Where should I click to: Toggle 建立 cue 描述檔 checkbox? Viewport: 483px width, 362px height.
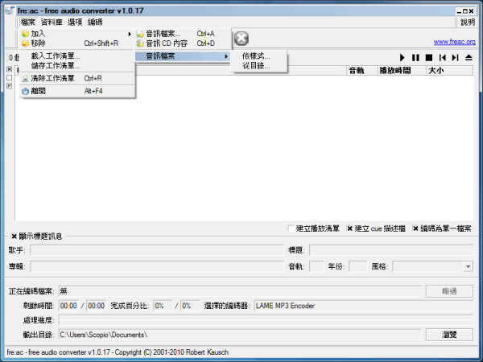click(x=349, y=228)
